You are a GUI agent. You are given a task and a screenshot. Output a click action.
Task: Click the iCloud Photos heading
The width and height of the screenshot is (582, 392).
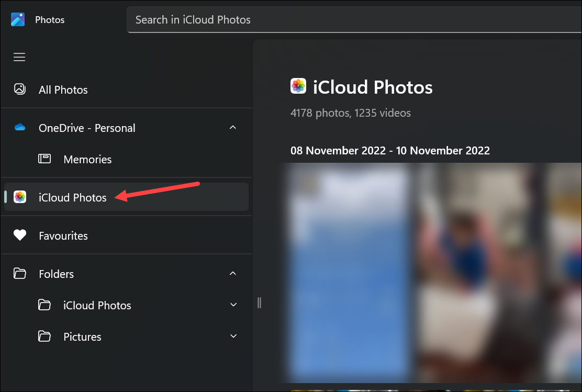[x=373, y=87]
